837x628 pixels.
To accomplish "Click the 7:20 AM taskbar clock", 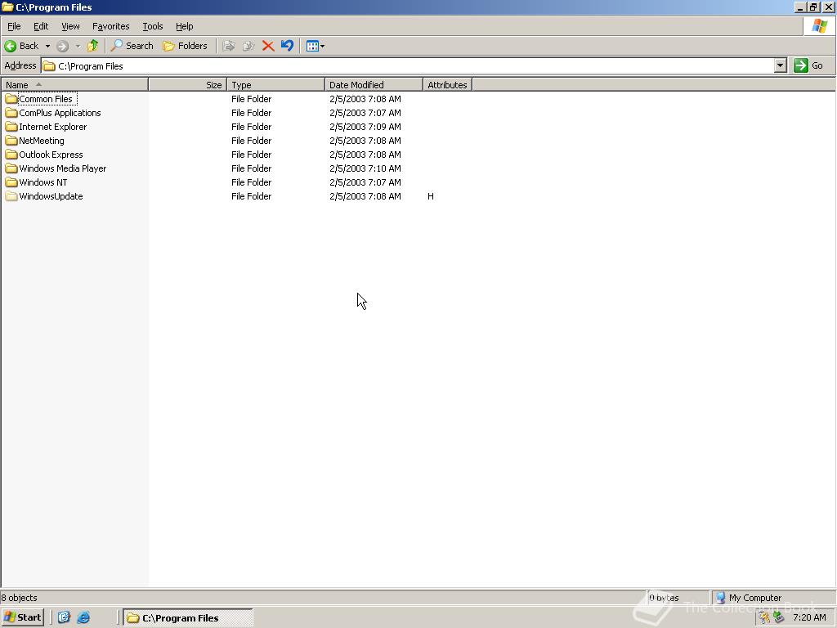I will 809,617.
